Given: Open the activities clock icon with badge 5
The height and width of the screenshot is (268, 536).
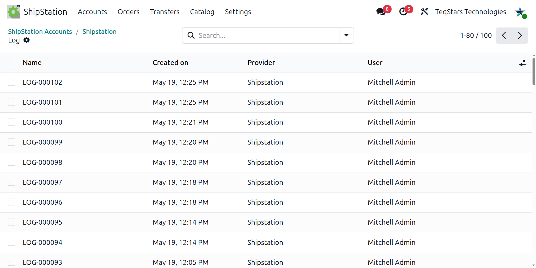Looking at the screenshot, I should 403,12.
